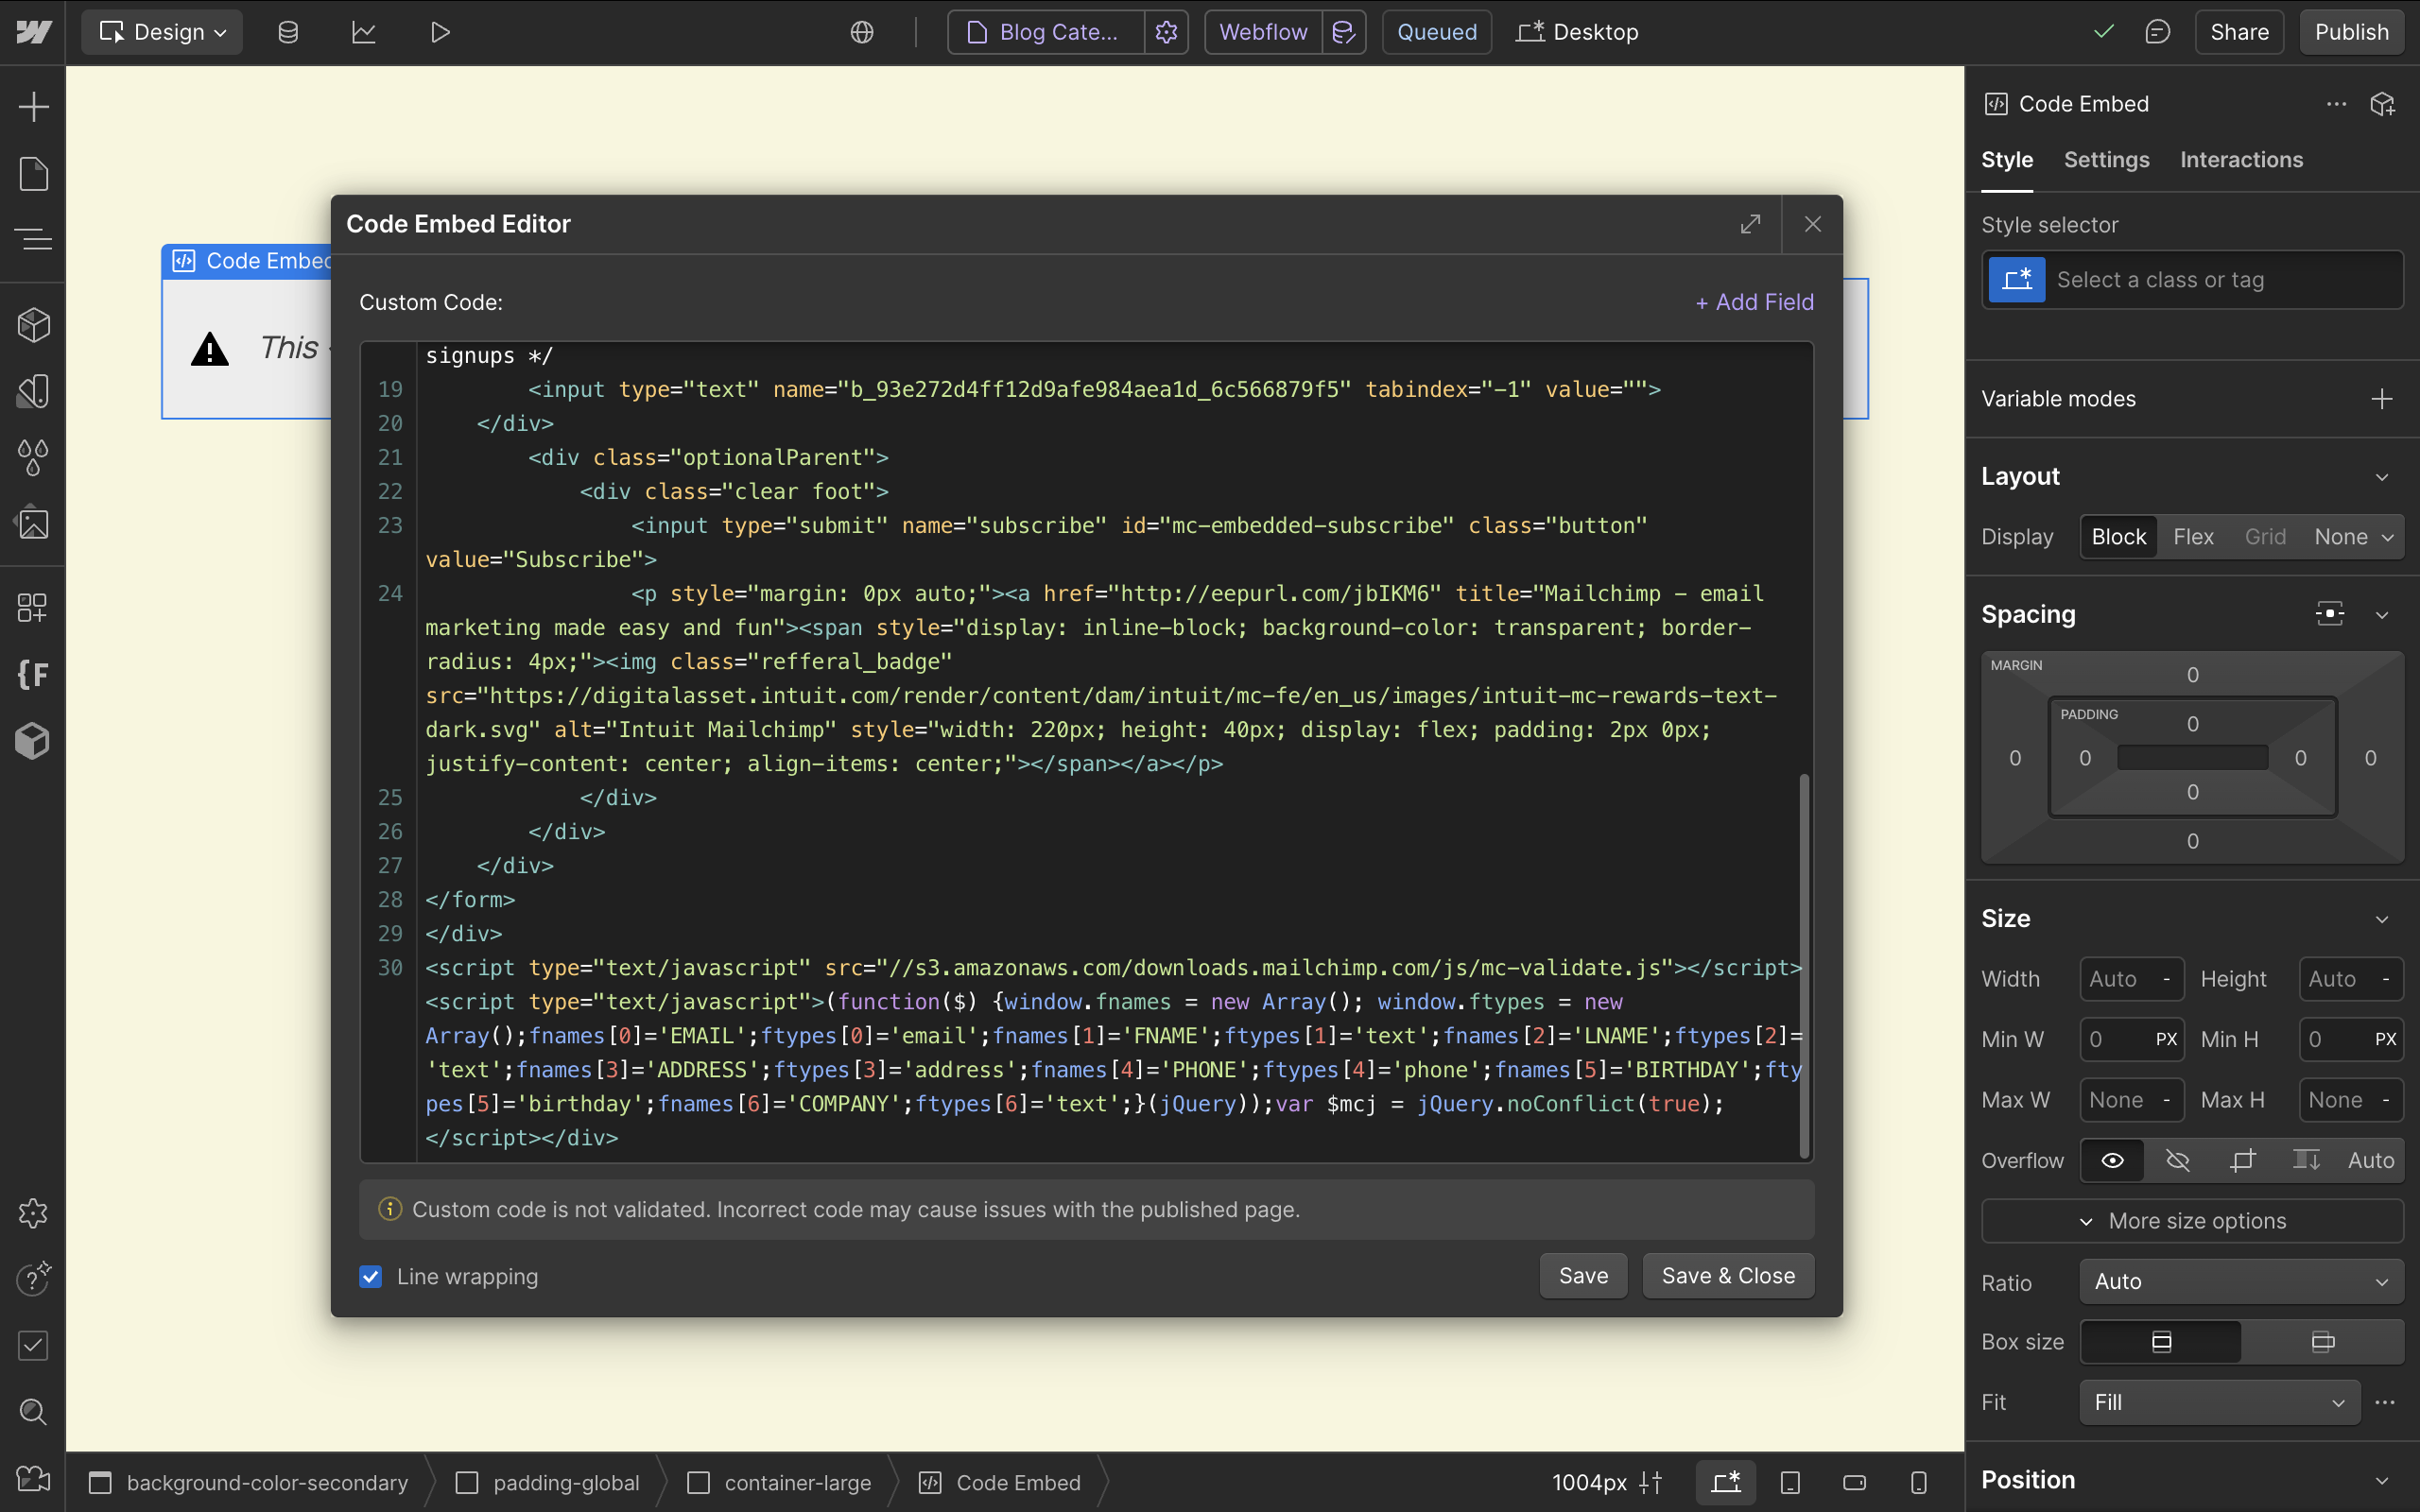Toggle the Line wrapping checkbox
2420x1512 pixels.
pos(371,1276)
